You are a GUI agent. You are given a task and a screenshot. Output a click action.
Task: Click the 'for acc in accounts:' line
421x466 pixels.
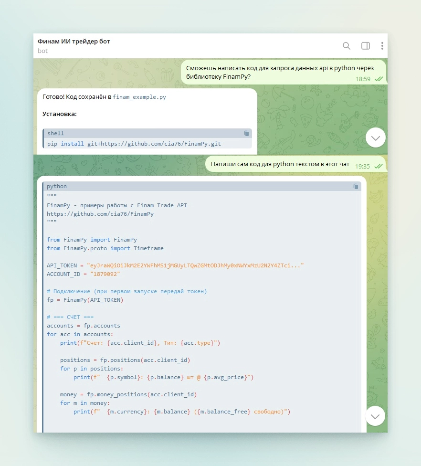pos(80,334)
